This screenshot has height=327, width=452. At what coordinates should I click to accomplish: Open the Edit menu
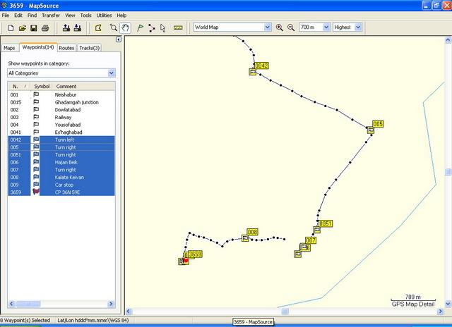coord(18,16)
